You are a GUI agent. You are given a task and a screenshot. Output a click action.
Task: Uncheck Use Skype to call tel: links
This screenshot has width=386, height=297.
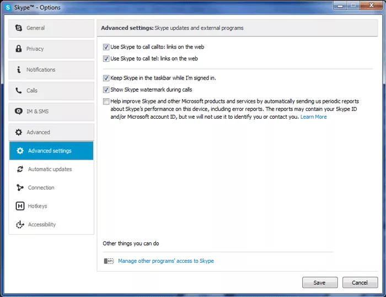pos(106,59)
